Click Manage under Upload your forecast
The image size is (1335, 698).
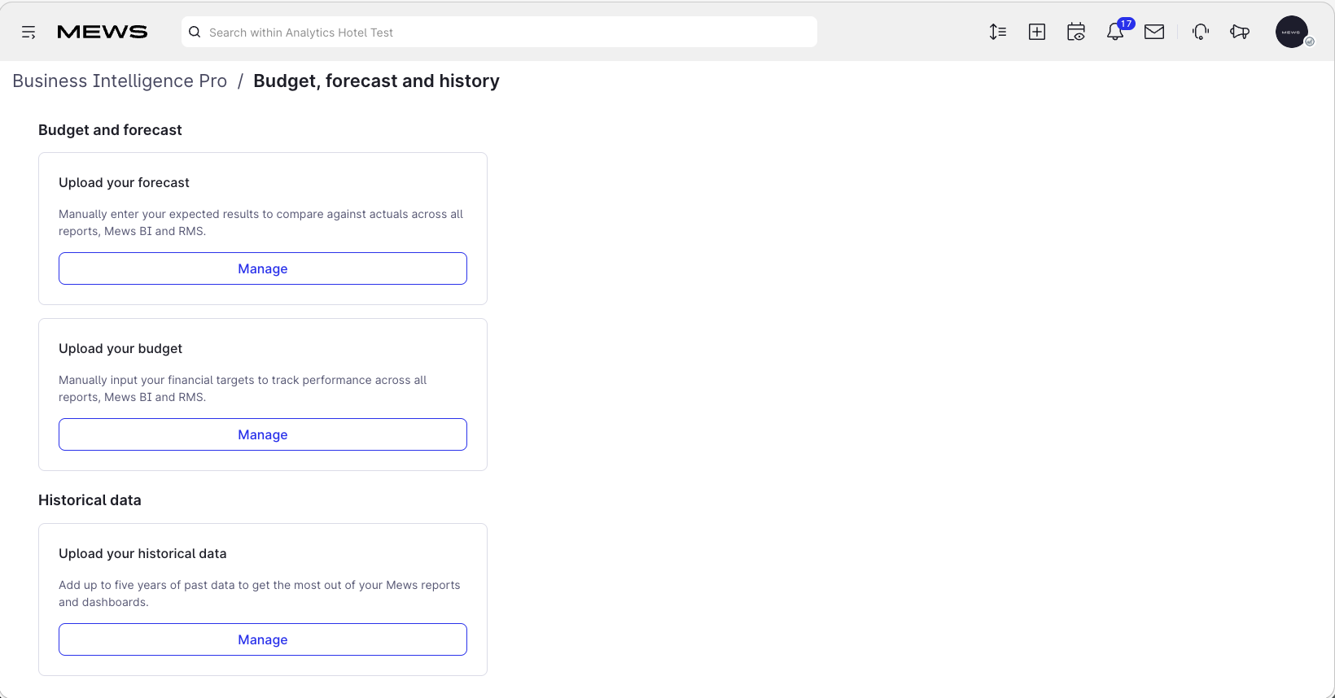[263, 268]
